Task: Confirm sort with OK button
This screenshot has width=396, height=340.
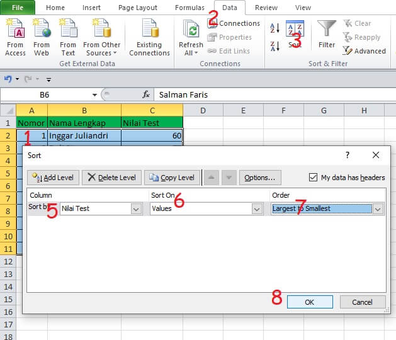Action: pos(310,302)
